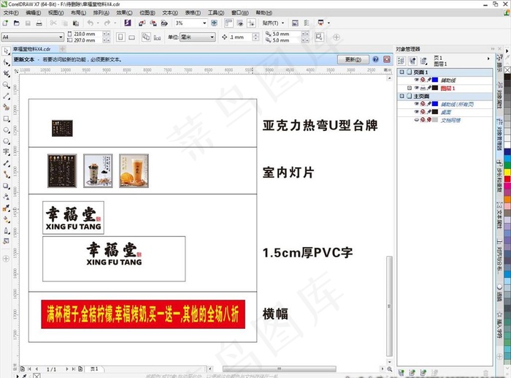The height and width of the screenshot is (378, 511).
Task: Select the 页1 page tab at bottom
Action: coord(94,368)
